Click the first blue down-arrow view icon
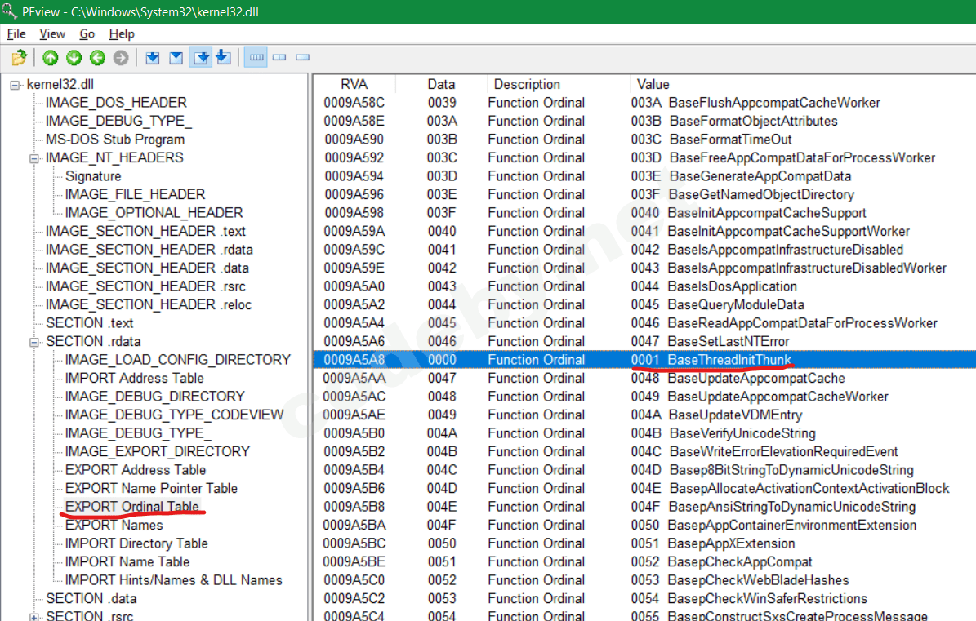The image size is (976, 621). 153,58
